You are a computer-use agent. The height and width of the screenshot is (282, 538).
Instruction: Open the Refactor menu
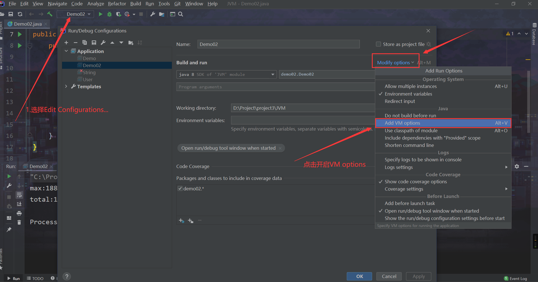pos(117,4)
